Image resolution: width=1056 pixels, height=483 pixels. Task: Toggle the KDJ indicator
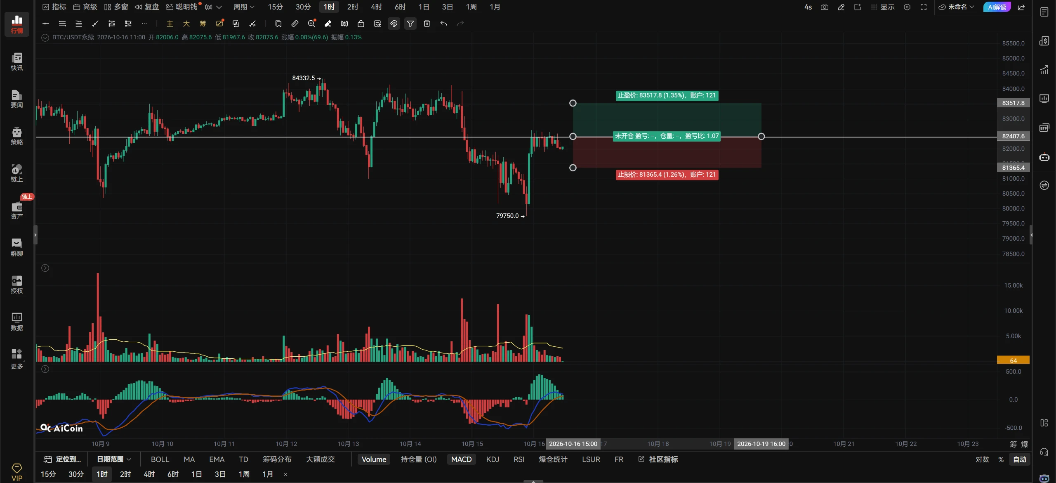coord(493,459)
